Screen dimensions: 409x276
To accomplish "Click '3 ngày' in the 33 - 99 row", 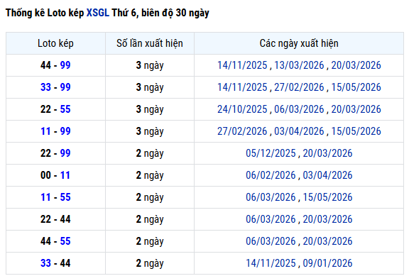I will 150,87.
